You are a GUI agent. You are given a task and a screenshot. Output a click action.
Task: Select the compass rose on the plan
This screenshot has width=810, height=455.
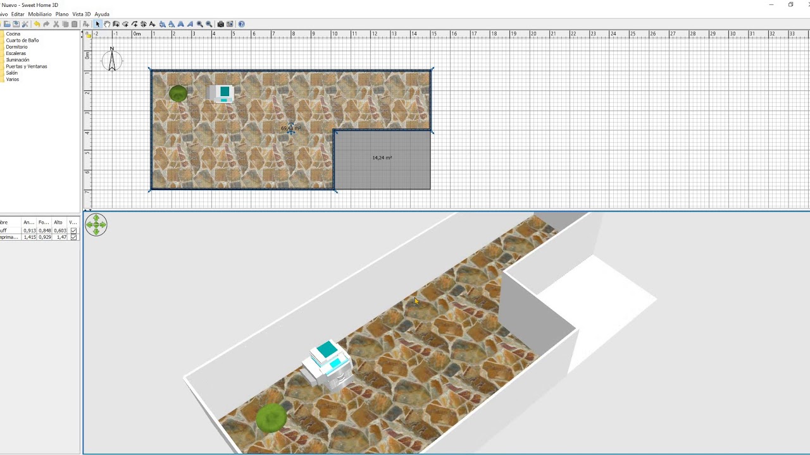(112, 59)
